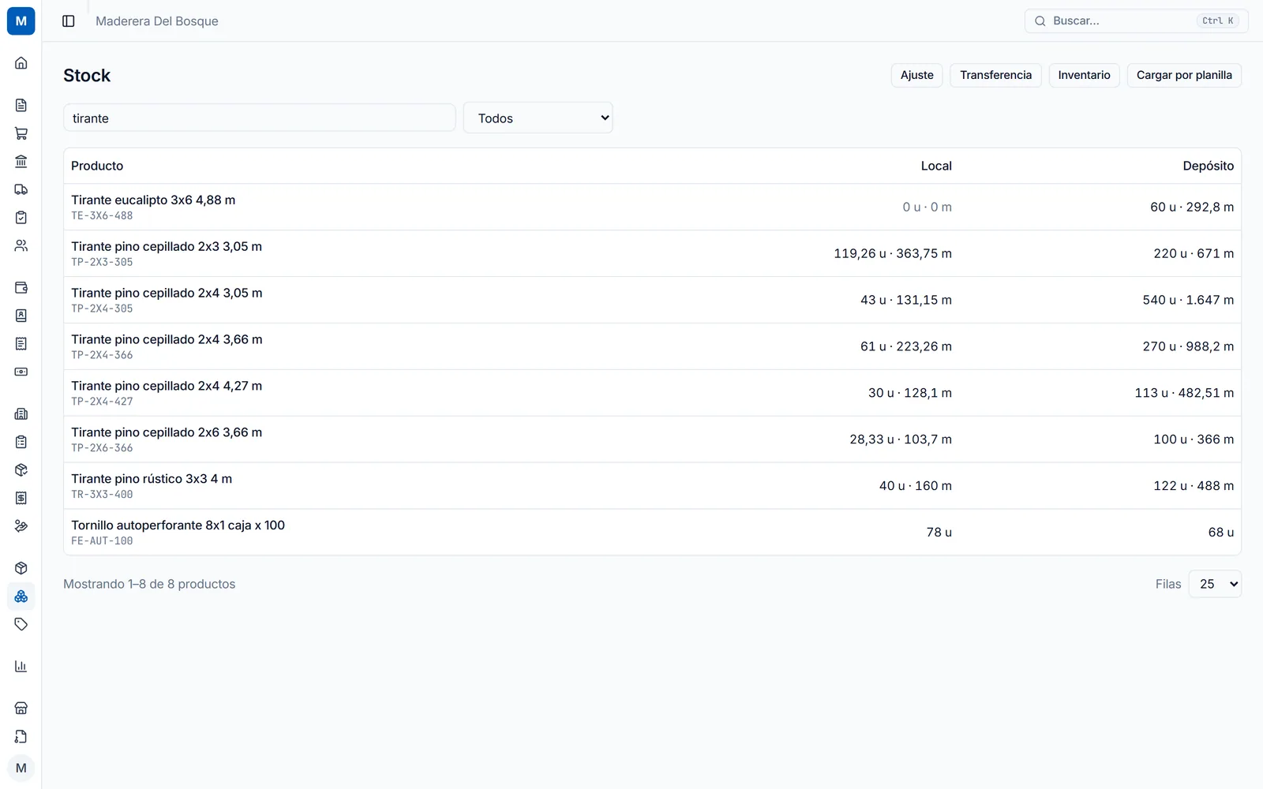Open the hand with coins icon
The image size is (1263, 789).
pyautogui.click(x=21, y=526)
